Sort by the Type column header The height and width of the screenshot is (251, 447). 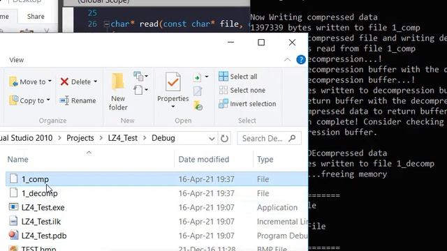(265, 160)
